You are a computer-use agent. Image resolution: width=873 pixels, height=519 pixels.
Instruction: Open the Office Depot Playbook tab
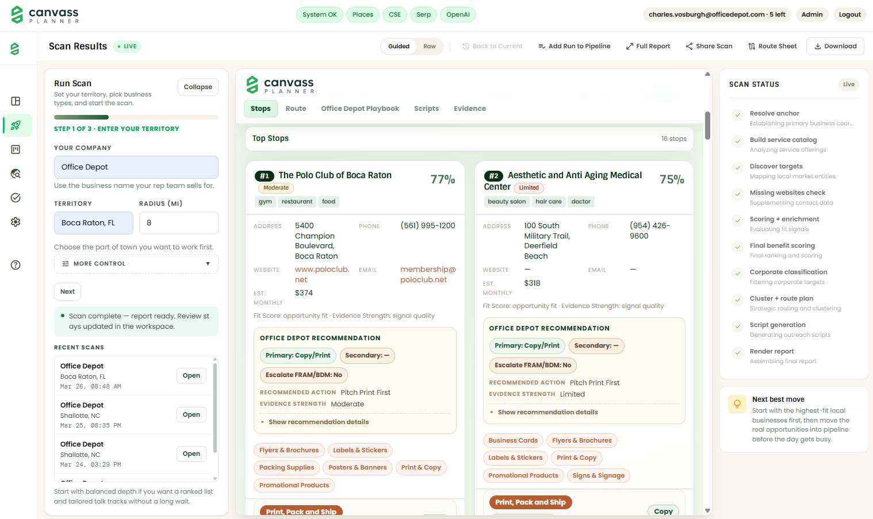click(x=360, y=109)
